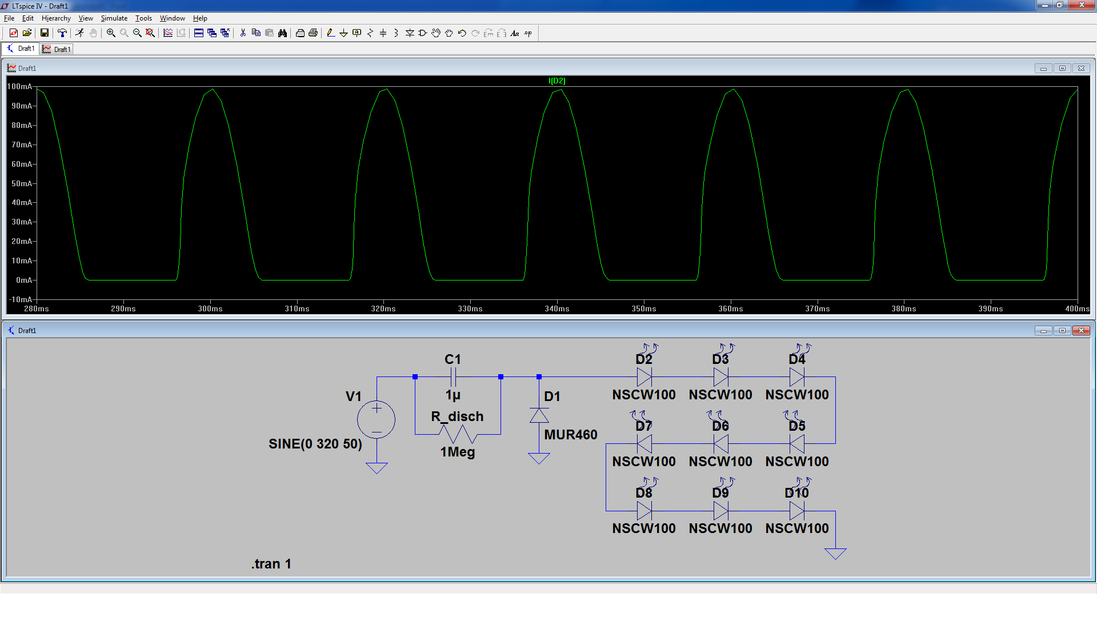
Task: Open the Simulate menu
Action: click(114, 18)
